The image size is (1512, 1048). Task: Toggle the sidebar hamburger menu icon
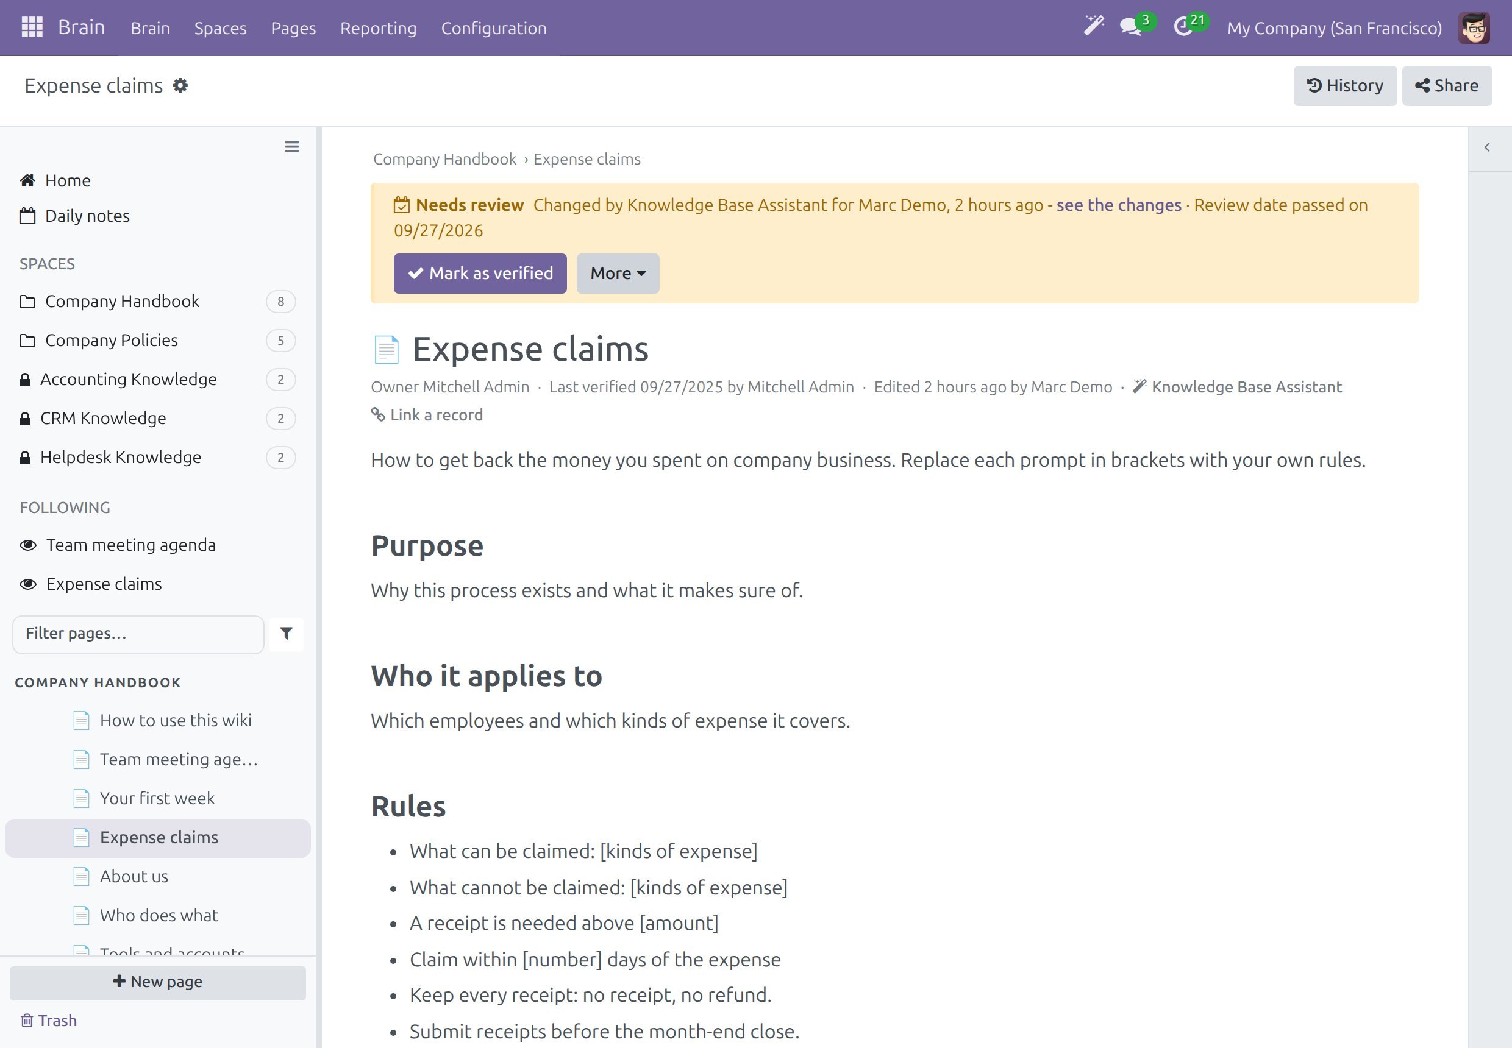click(x=292, y=147)
